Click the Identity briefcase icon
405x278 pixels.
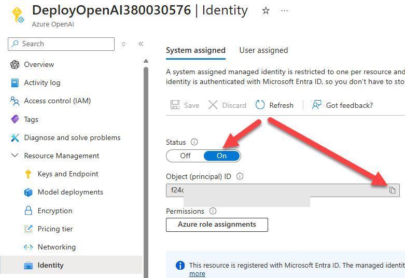(29, 266)
